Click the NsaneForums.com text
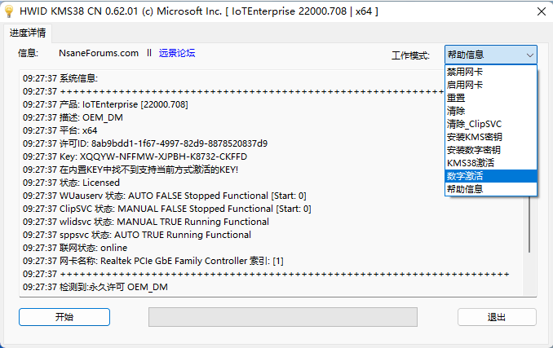The height and width of the screenshot is (348, 553). (99, 53)
